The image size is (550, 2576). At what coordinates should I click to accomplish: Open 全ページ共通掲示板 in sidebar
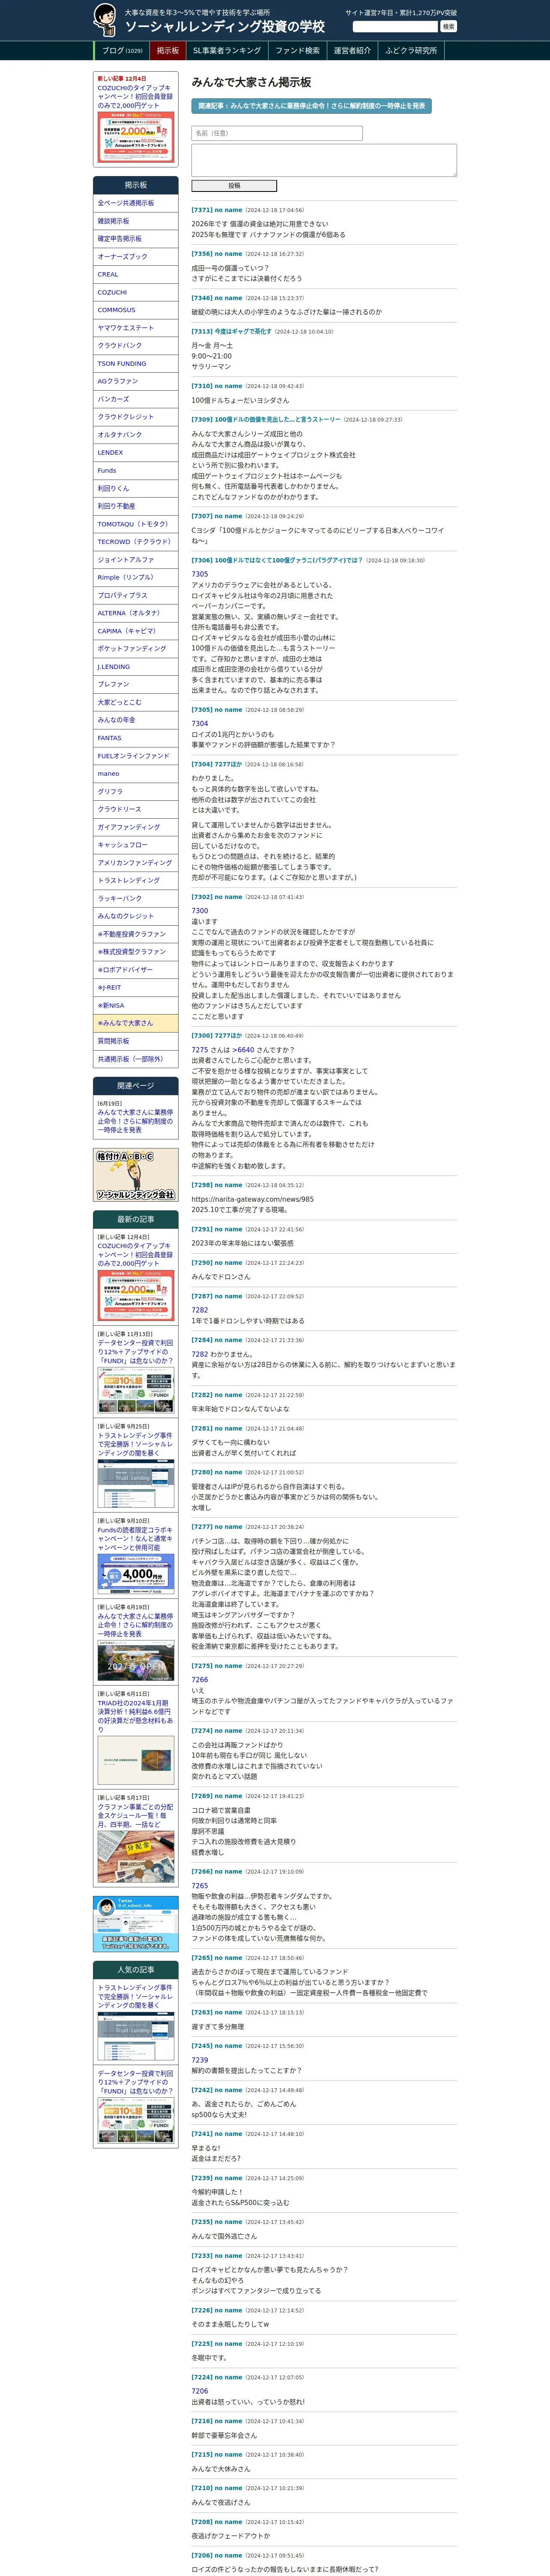[x=136, y=203]
